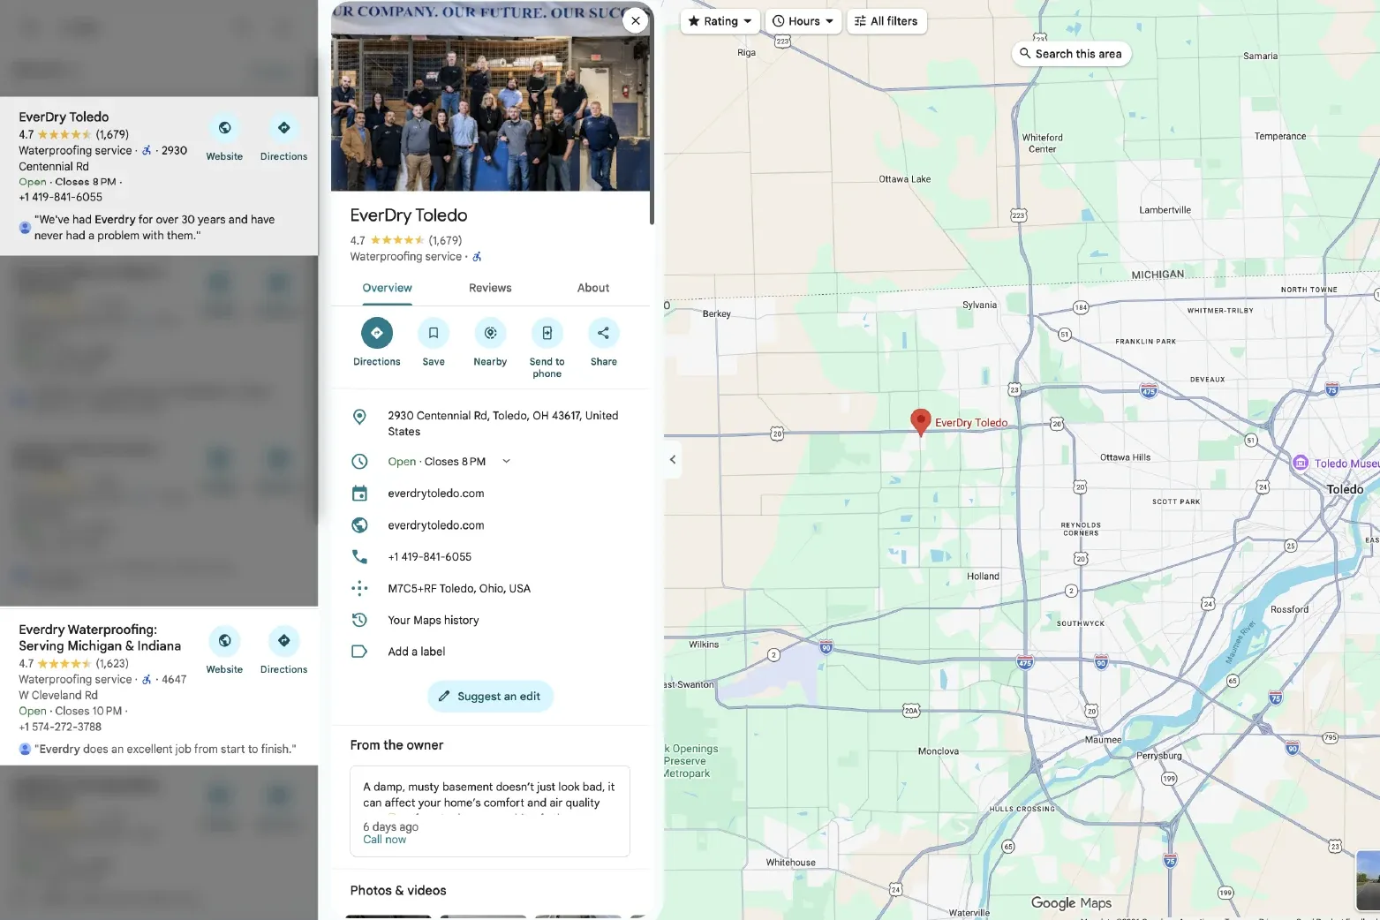Click the Maumee label on the map
This screenshot has width=1380, height=920.
pos(1103,740)
